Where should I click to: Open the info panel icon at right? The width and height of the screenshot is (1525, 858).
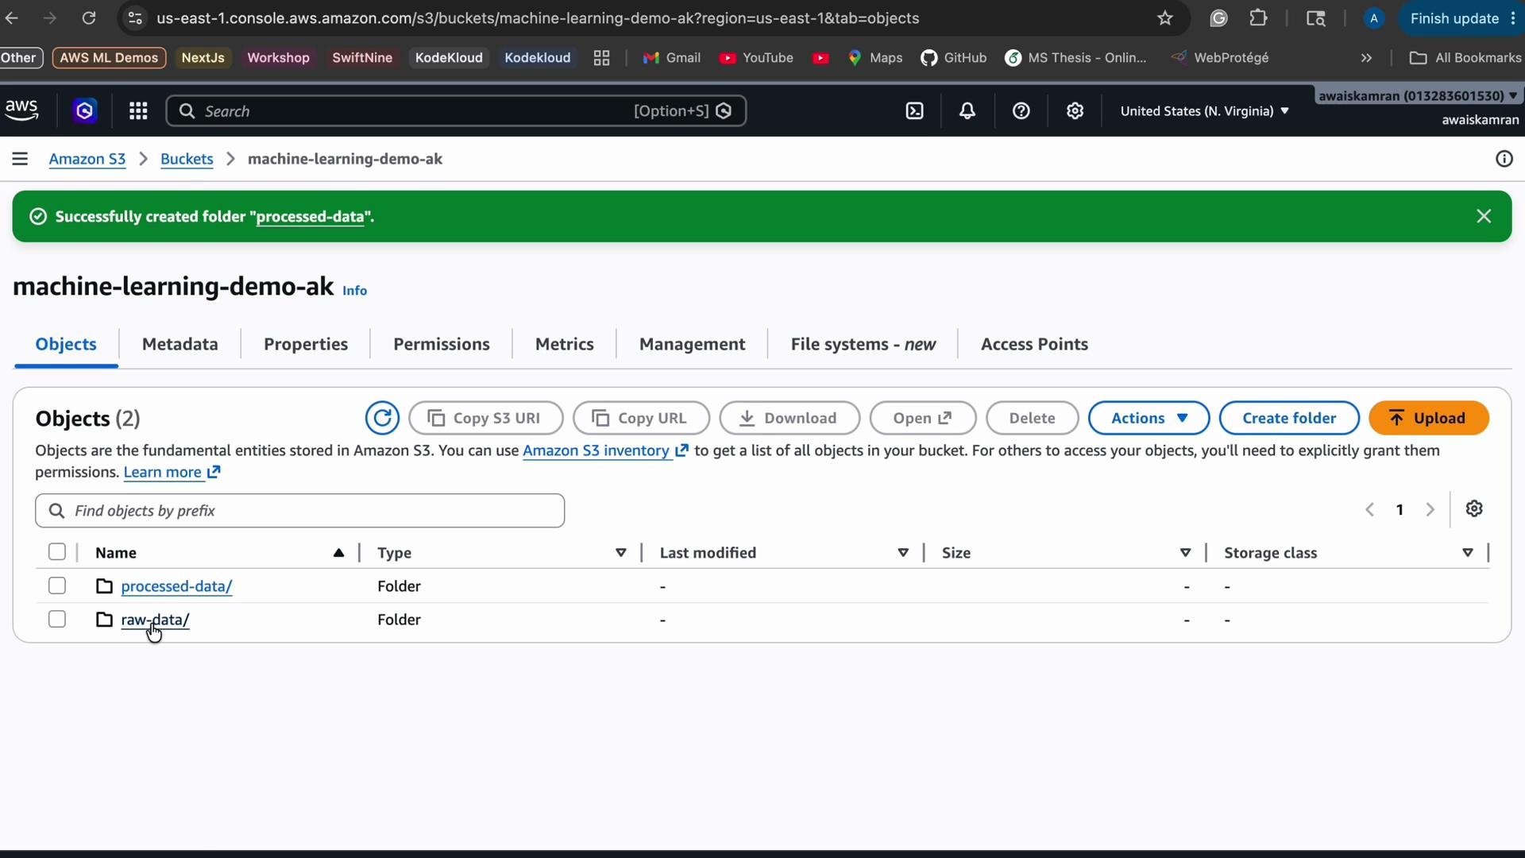(x=1504, y=159)
